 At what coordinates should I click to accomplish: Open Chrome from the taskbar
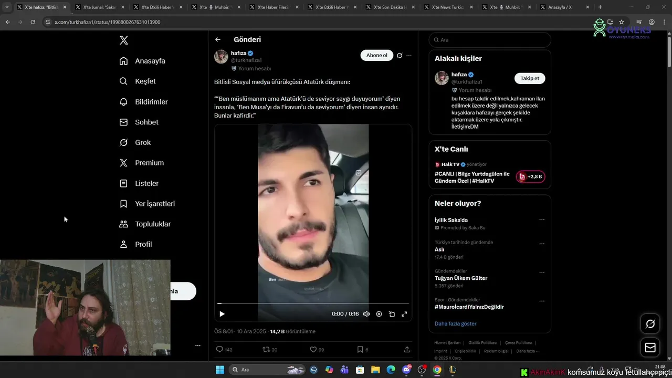pyautogui.click(x=437, y=370)
